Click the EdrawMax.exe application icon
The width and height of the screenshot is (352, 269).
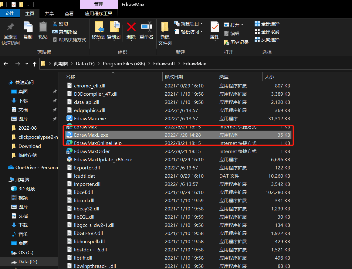69,118
